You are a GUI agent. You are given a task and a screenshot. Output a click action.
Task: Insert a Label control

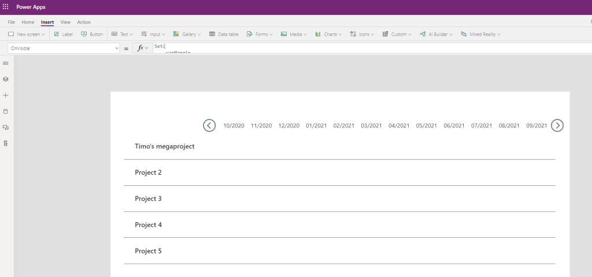pyautogui.click(x=63, y=35)
